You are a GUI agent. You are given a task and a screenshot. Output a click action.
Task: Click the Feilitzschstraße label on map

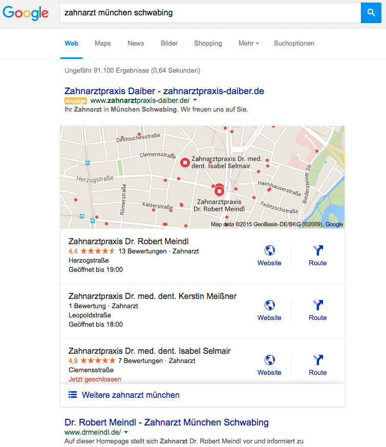tap(280, 207)
